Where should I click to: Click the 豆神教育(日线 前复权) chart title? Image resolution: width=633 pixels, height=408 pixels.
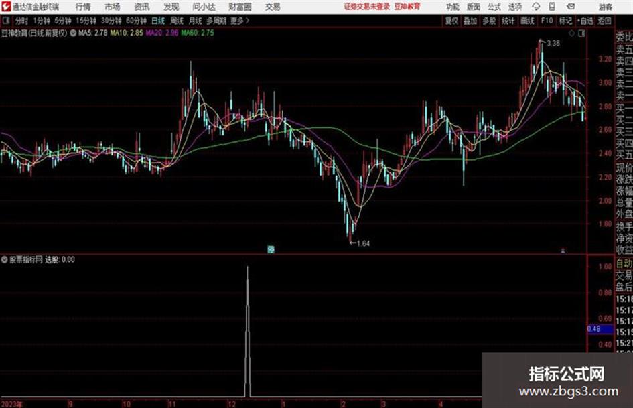point(34,33)
